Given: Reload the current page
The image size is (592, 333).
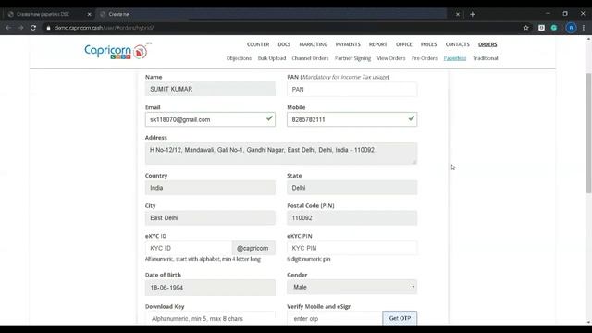Looking at the screenshot, I should pyautogui.click(x=33, y=28).
